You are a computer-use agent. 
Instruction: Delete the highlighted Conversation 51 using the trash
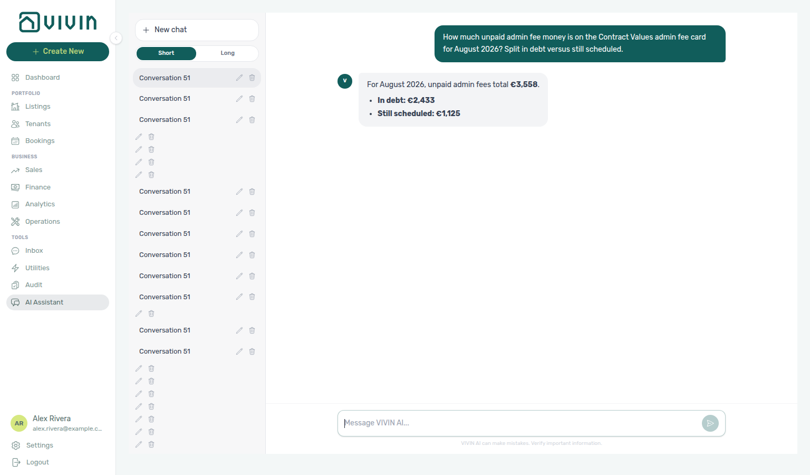click(x=252, y=78)
